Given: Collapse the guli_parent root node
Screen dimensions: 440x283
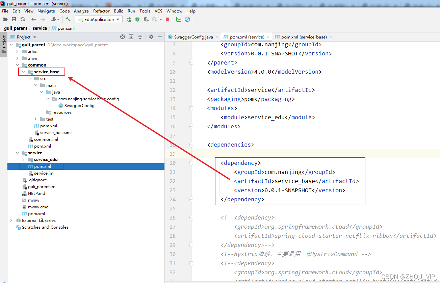Looking at the screenshot, I should coord(11,45).
